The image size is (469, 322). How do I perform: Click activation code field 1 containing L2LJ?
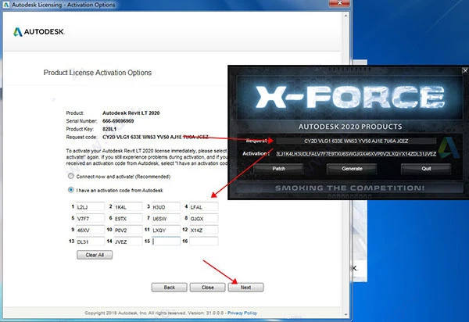pyautogui.click(x=91, y=207)
